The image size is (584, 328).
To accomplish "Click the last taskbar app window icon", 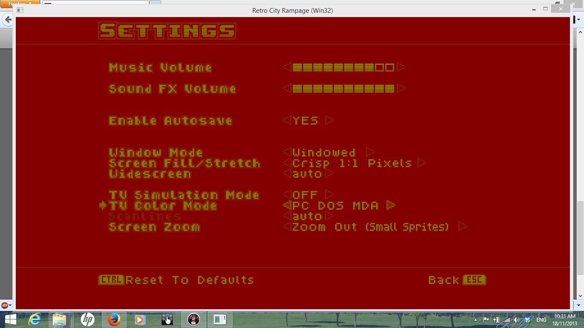I will tap(220, 319).
